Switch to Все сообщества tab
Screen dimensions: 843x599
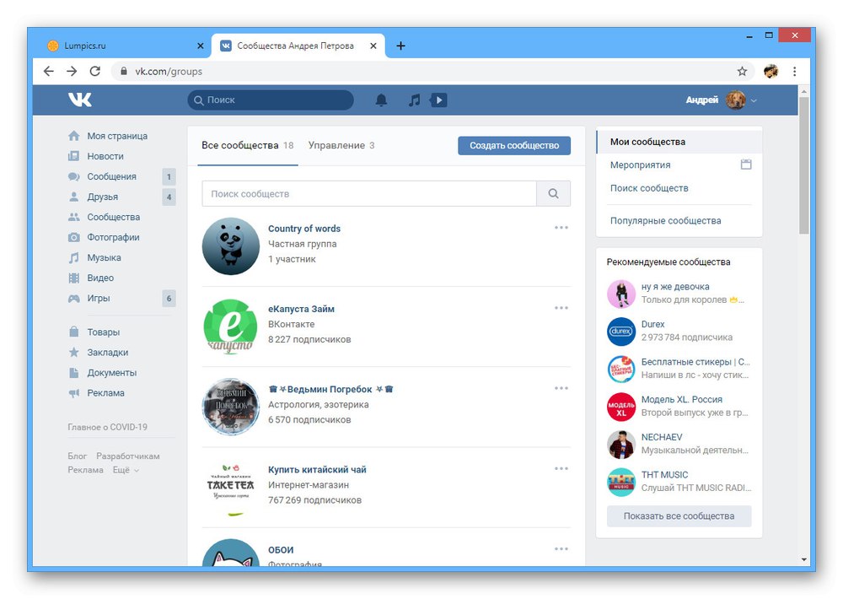247,145
